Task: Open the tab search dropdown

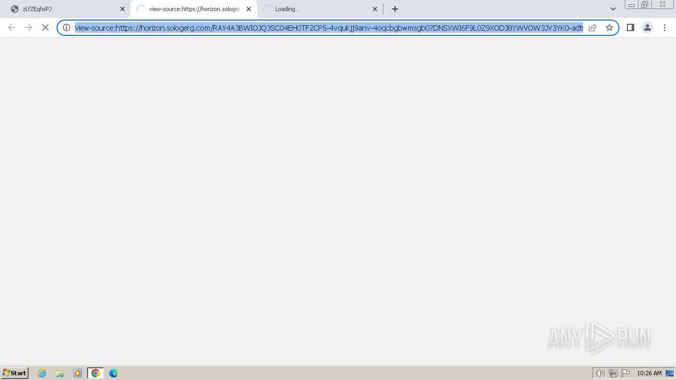Action: (x=613, y=9)
